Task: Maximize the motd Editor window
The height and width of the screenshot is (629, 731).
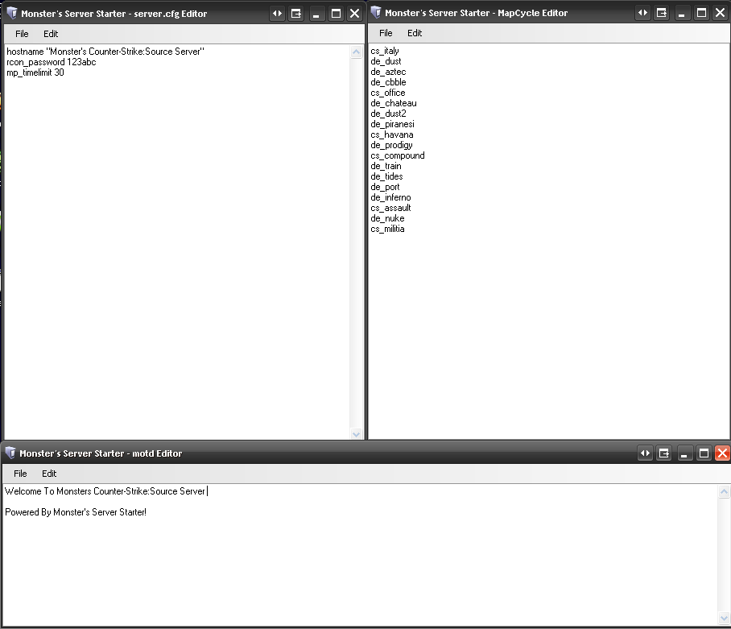Action: [704, 453]
